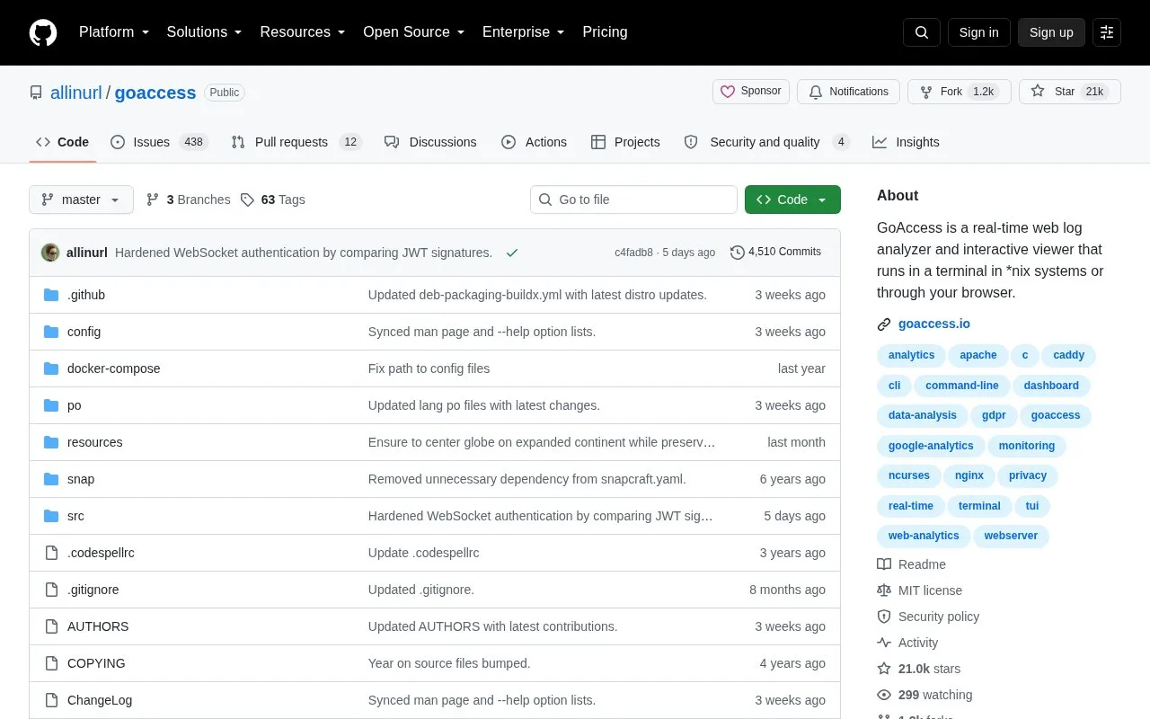Click the Sign in button
The height and width of the screenshot is (719, 1150).
pos(978,32)
